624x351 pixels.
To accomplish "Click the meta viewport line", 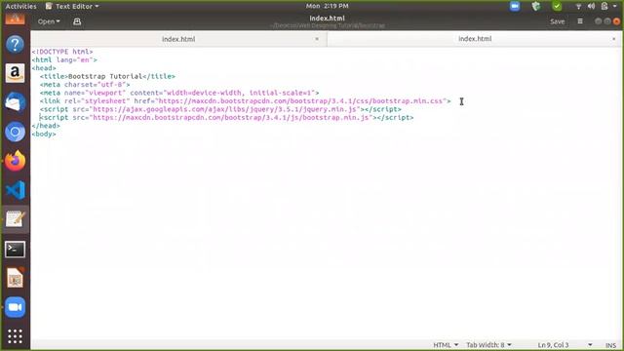I will 179,93.
